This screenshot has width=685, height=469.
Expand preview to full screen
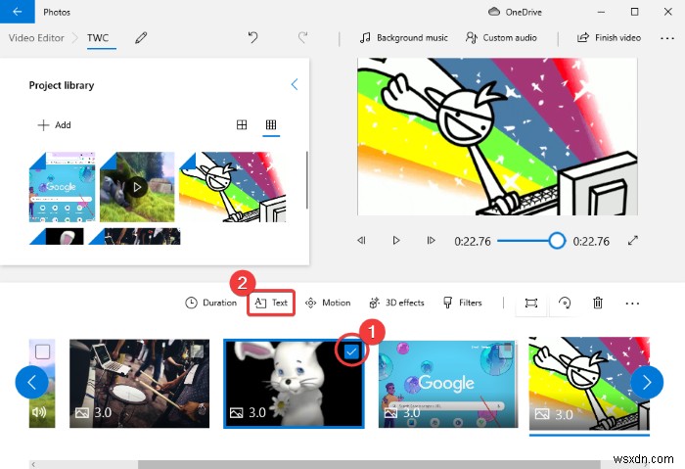point(633,241)
